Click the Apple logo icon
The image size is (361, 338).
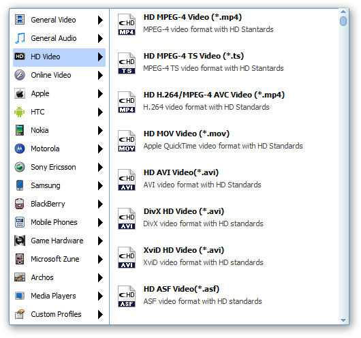pos(20,93)
